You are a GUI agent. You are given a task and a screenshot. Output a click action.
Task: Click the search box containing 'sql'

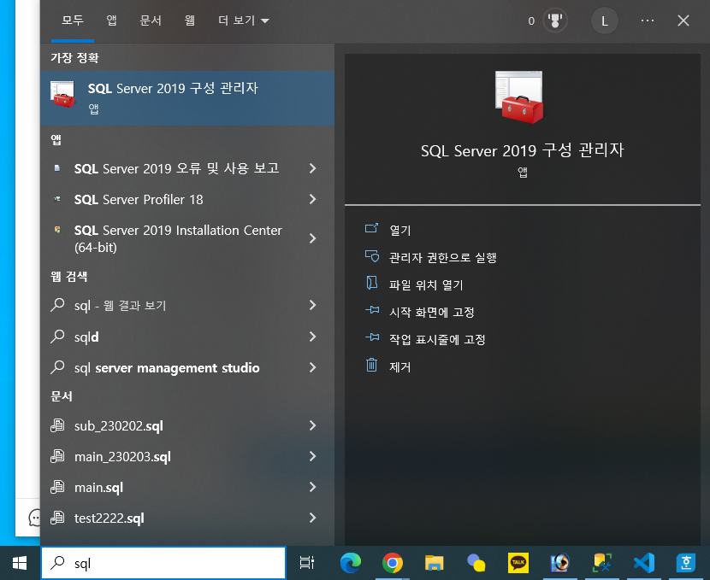pos(163,563)
